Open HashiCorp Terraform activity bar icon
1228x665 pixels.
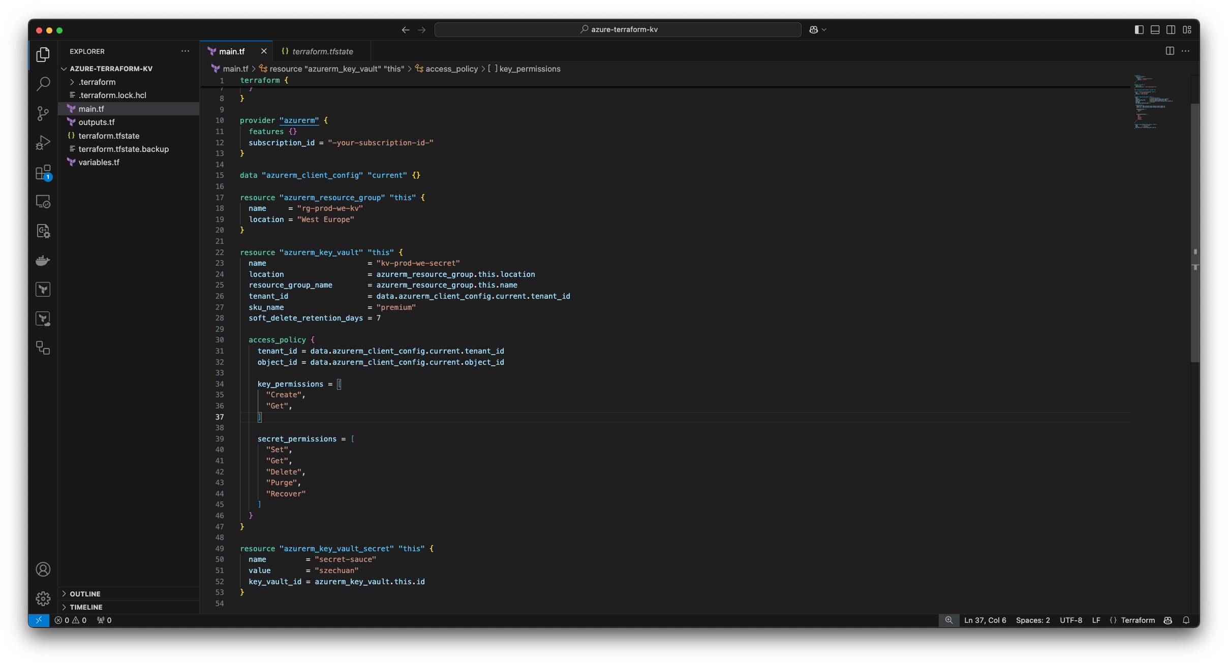[x=43, y=290]
